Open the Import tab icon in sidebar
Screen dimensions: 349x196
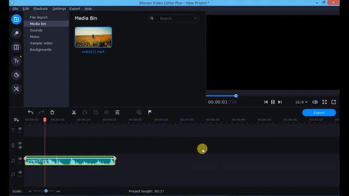pos(16,20)
